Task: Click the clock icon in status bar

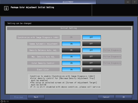Action: 2,101
